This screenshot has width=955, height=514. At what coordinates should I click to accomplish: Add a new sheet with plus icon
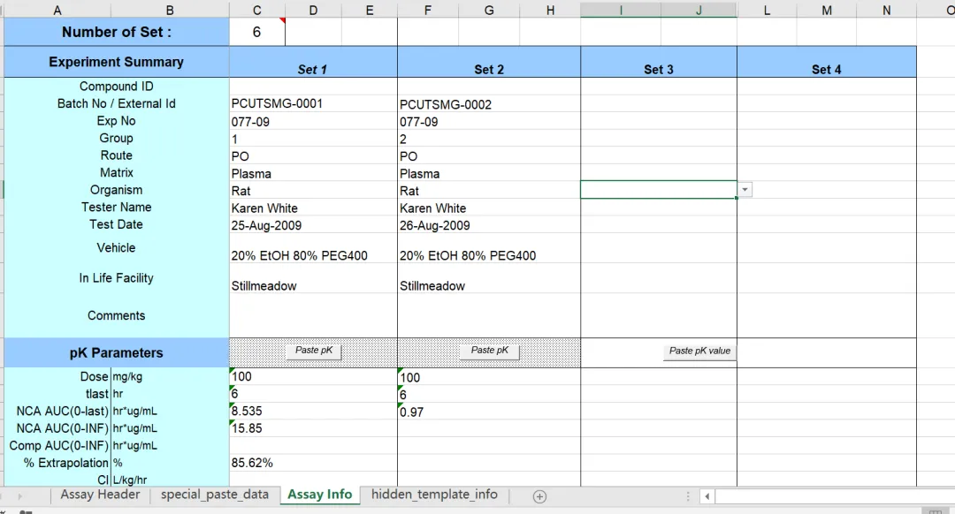click(x=539, y=496)
